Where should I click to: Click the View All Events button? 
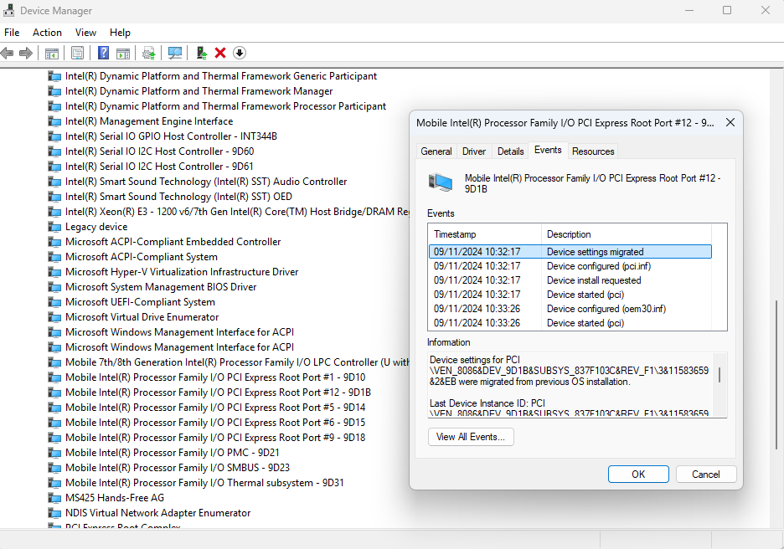[x=471, y=437]
